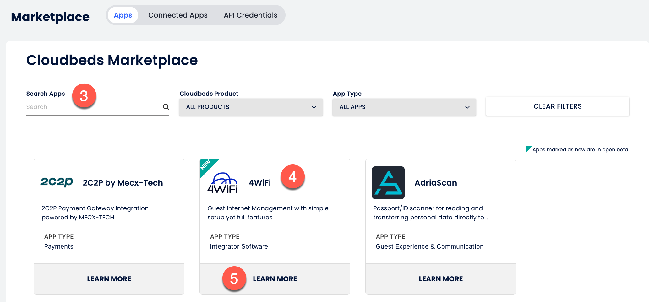
Task: Expand the App Type dropdown
Action: click(x=404, y=107)
